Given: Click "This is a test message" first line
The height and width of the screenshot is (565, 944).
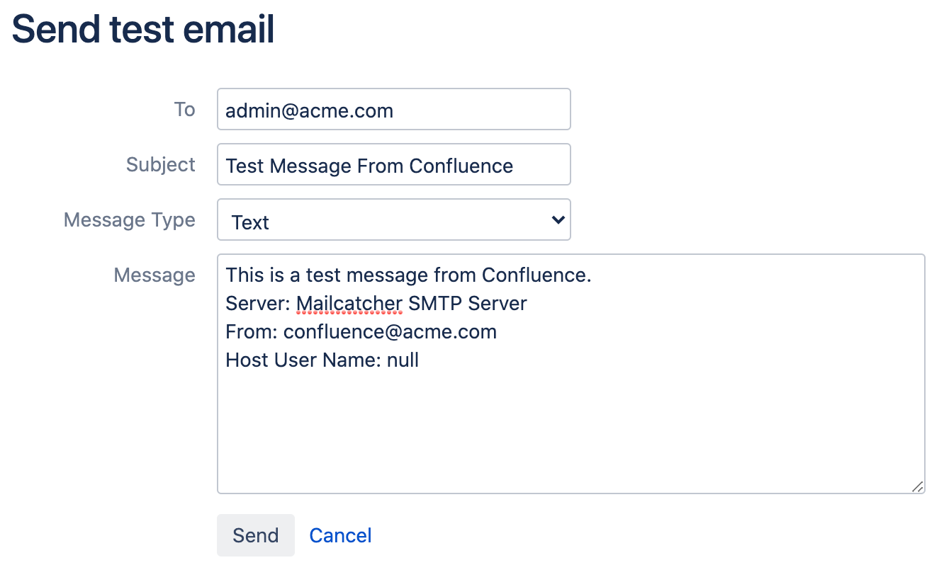Looking at the screenshot, I should tap(408, 275).
